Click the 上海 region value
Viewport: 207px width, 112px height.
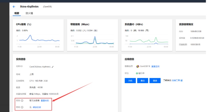[x=31, y=74]
